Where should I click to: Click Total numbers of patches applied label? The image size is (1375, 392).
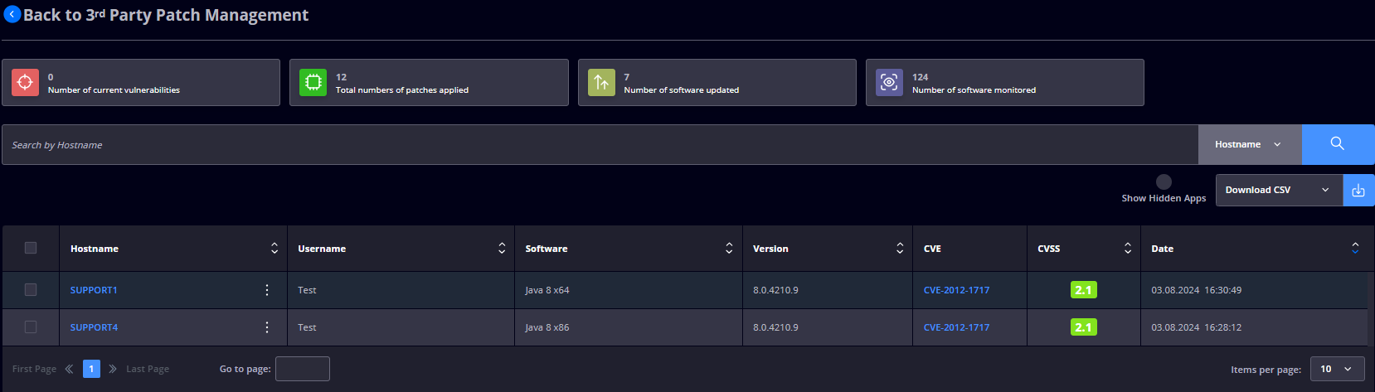[x=402, y=90]
